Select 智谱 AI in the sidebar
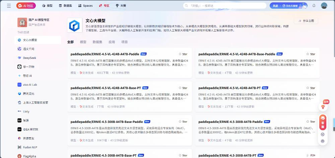This screenshot has height=158, width=335. [27, 76]
